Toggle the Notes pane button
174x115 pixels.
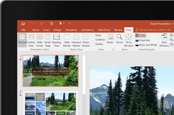coord(110,39)
